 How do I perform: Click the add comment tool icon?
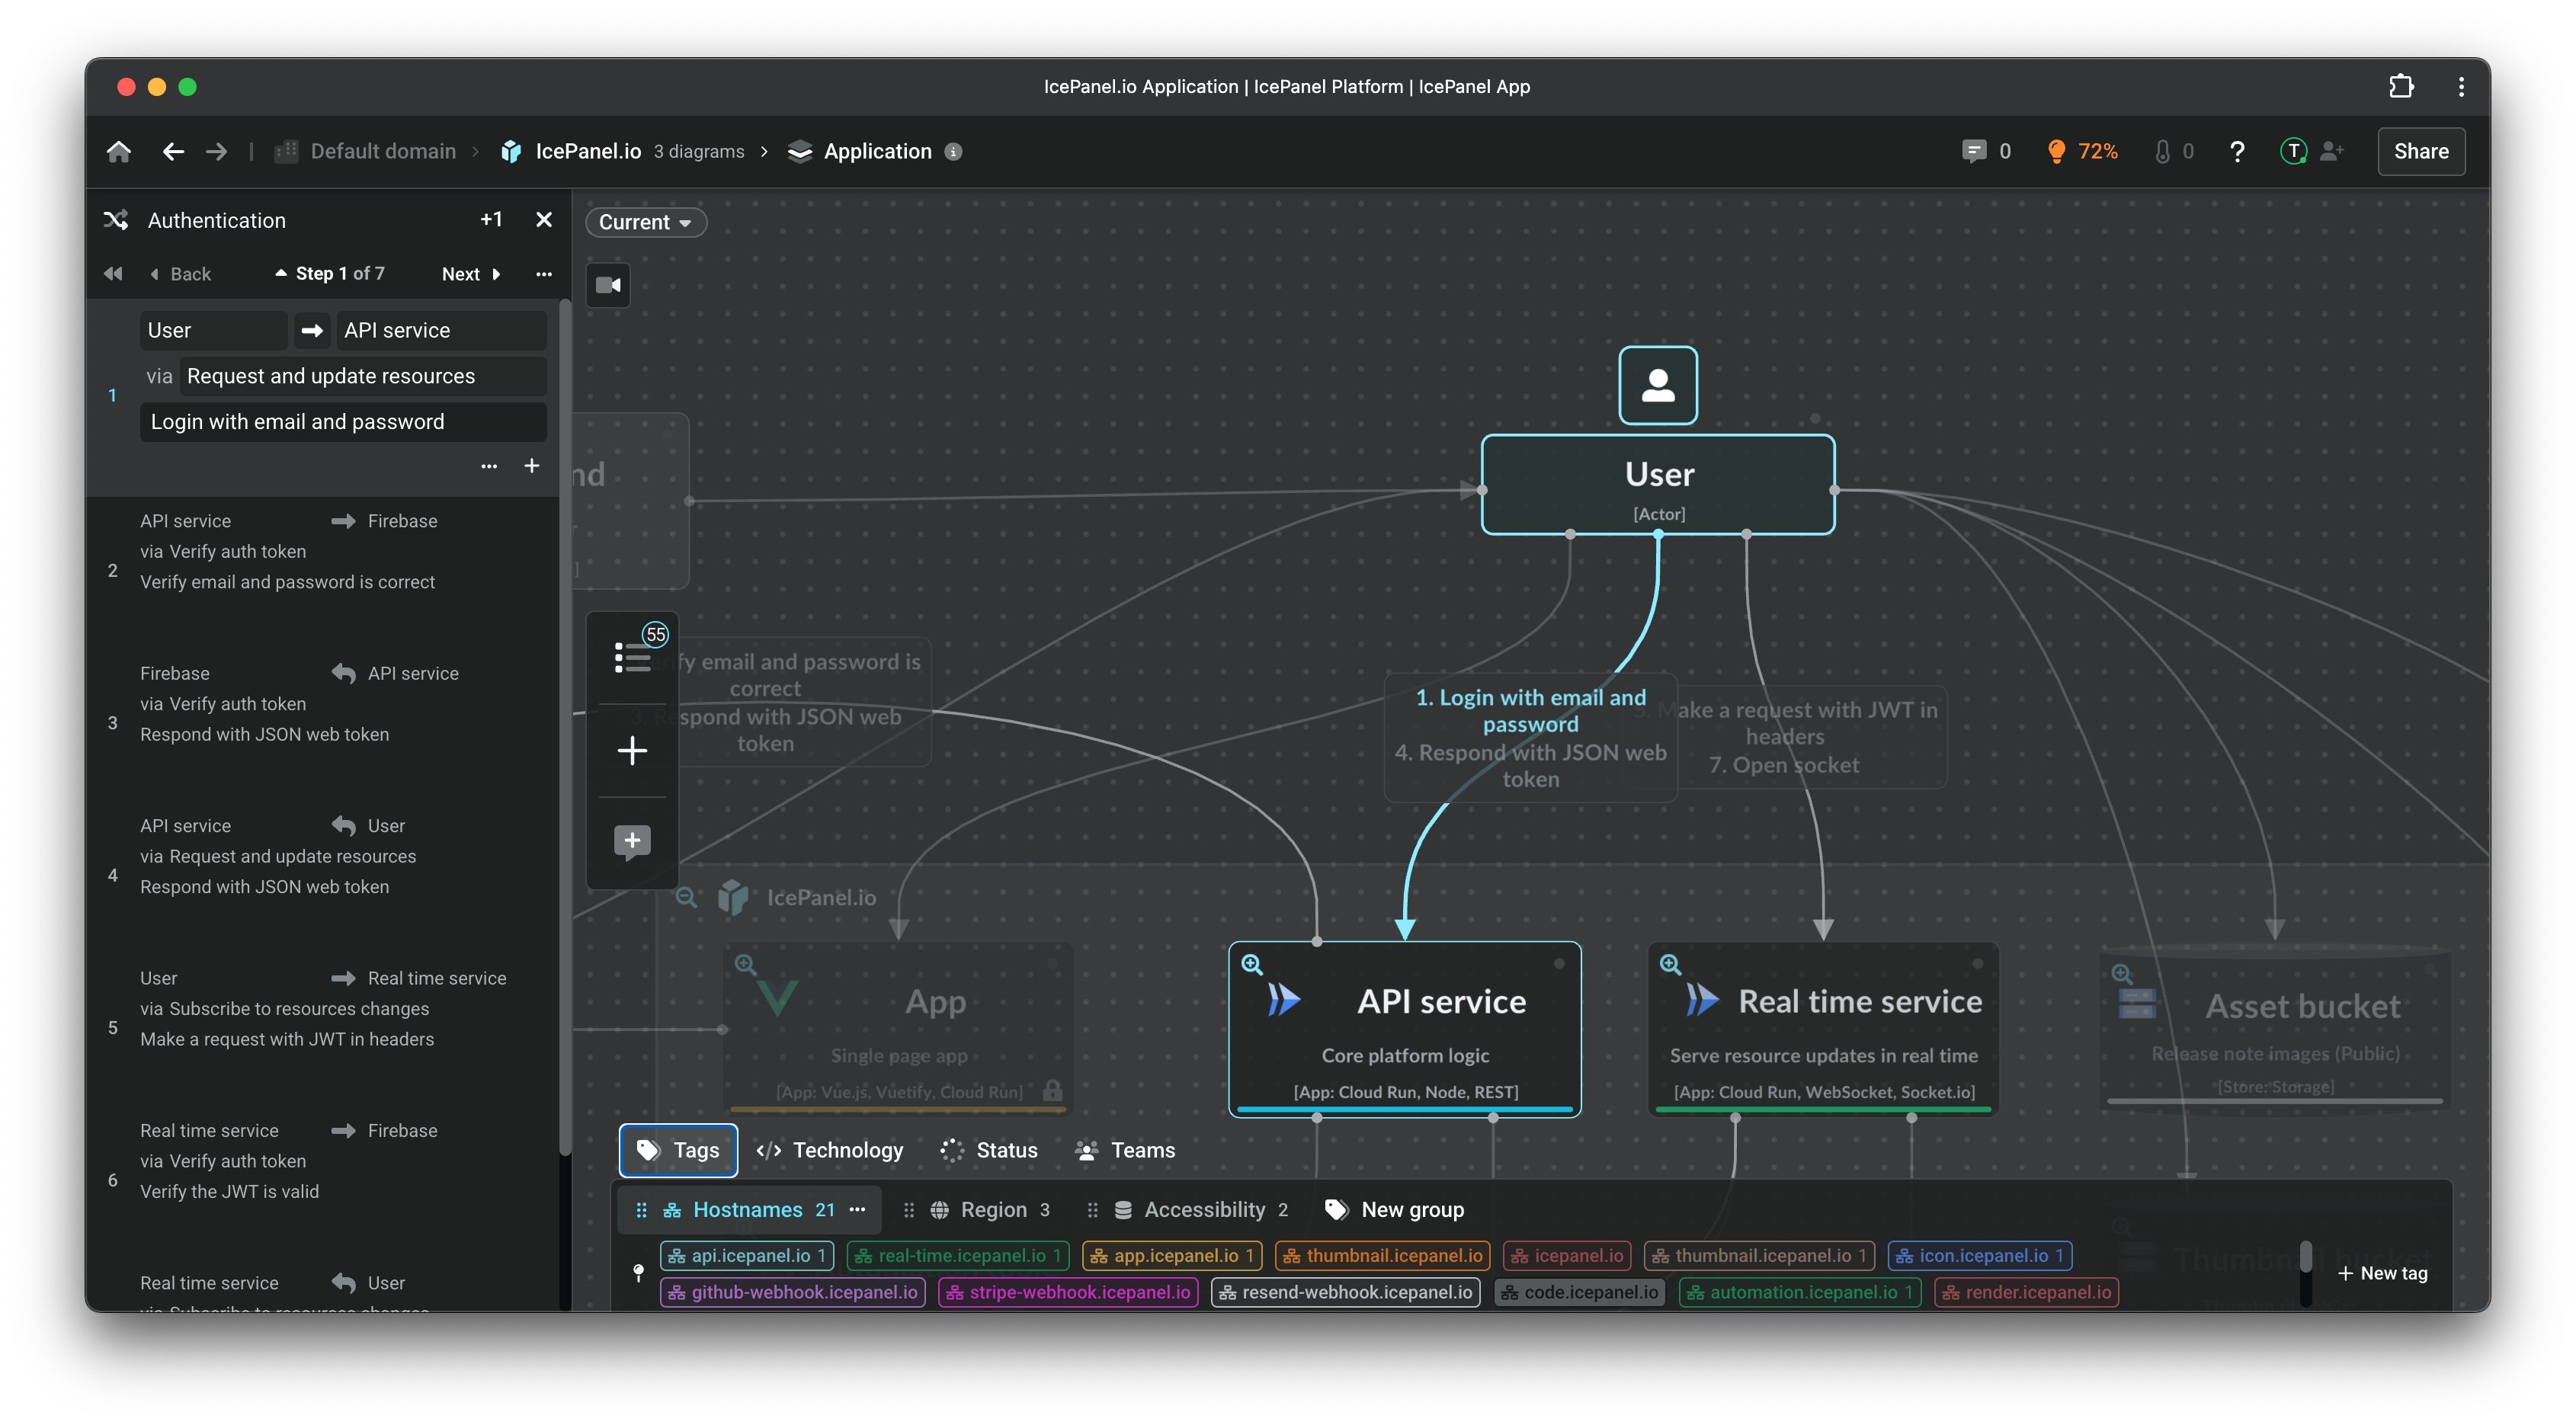[x=632, y=841]
